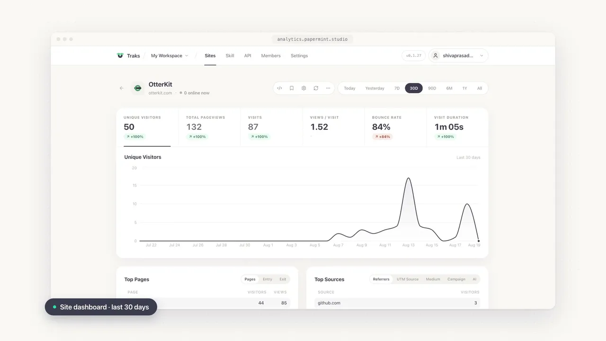Select the Yesterday time range
Viewport: 606px width, 341px height.
(374, 88)
